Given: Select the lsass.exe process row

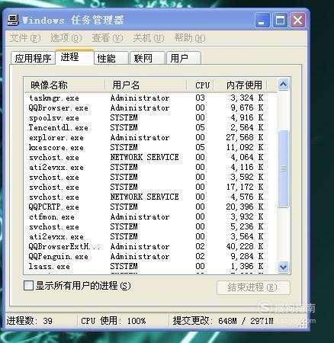Looking at the screenshot, I should (x=150, y=266).
